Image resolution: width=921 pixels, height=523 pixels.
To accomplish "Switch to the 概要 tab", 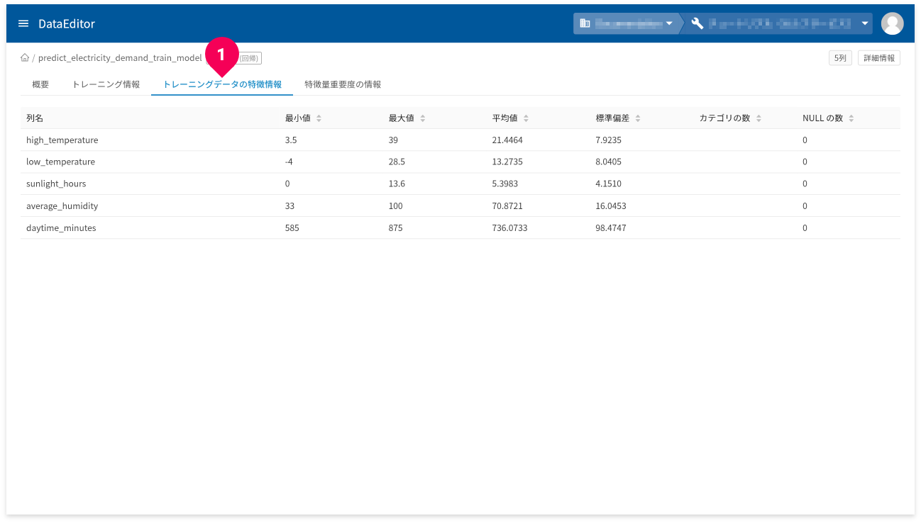I will click(x=40, y=84).
